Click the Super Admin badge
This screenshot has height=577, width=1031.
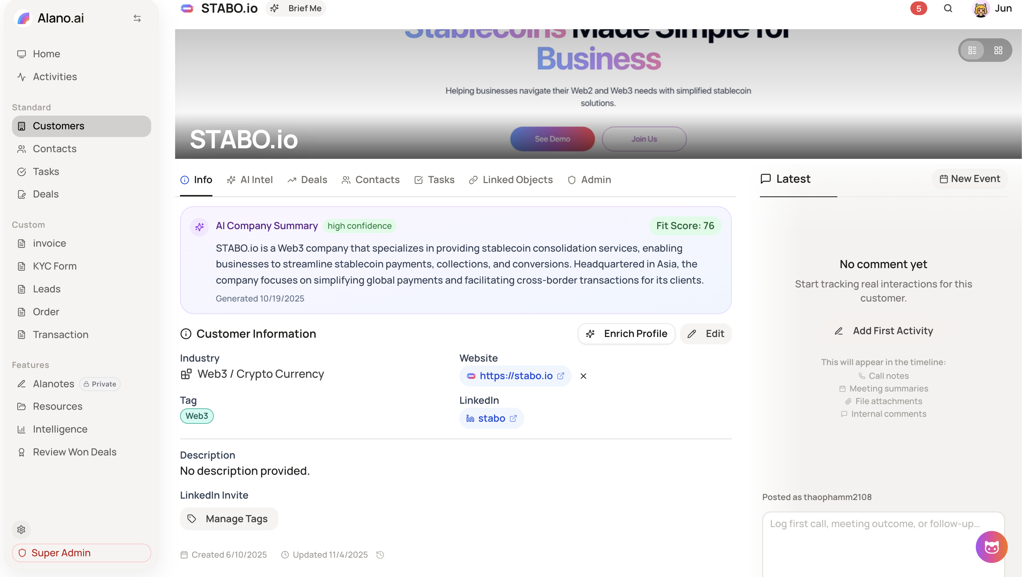[x=81, y=553]
